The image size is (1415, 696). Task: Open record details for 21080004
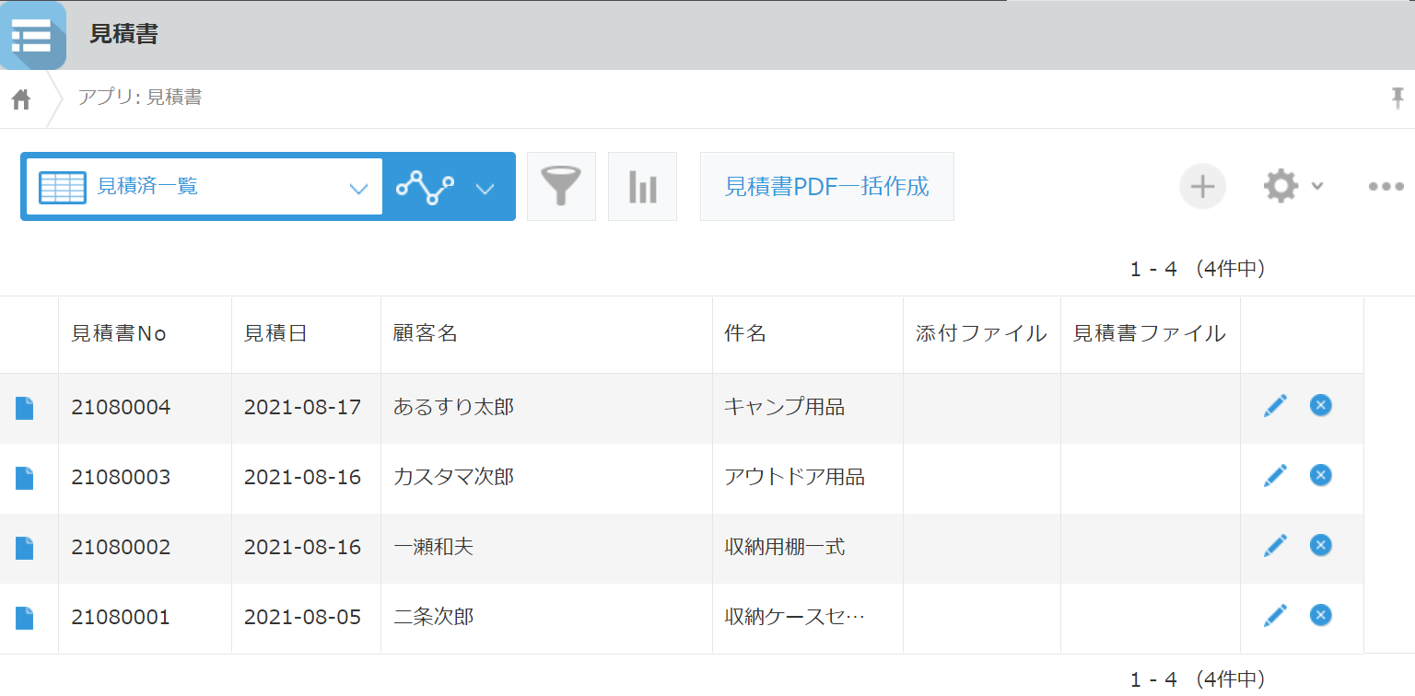coord(25,408)
